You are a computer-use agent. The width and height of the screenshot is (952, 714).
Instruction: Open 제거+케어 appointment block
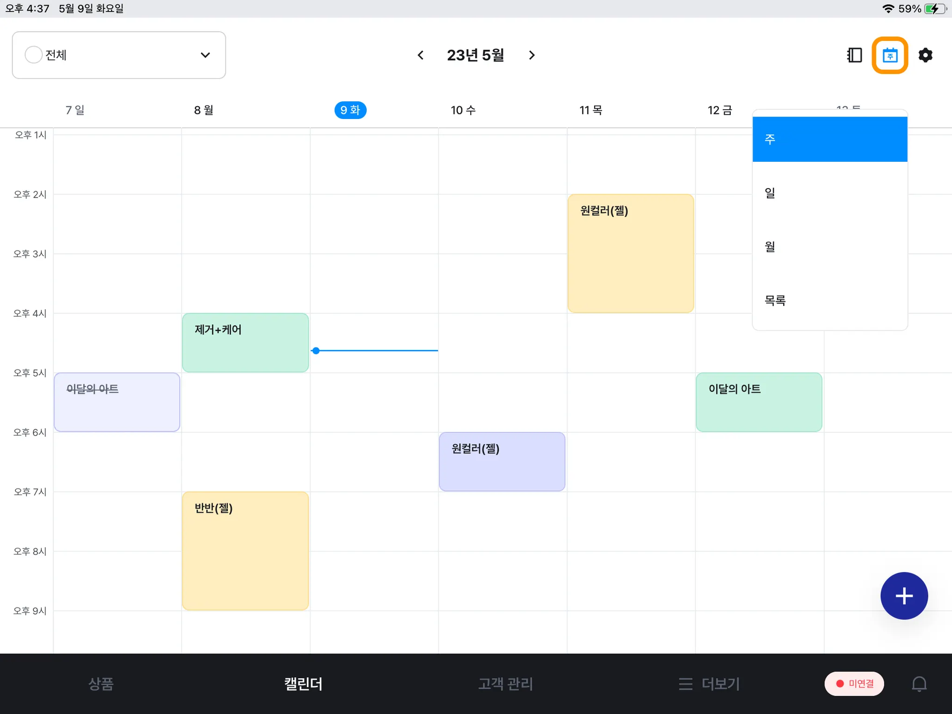[x=245, y=343]
